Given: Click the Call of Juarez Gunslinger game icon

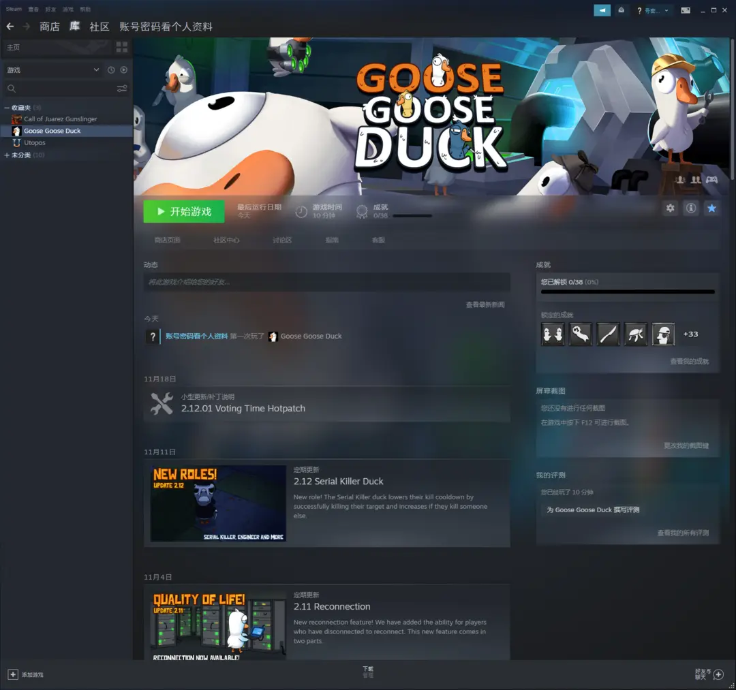Looking at the screenshot, I should (x=16, y=119).
